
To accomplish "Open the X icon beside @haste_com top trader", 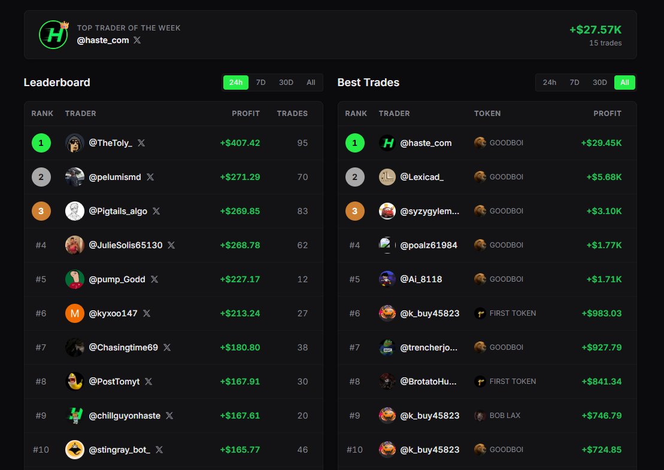I will click(x=137, y=40).
